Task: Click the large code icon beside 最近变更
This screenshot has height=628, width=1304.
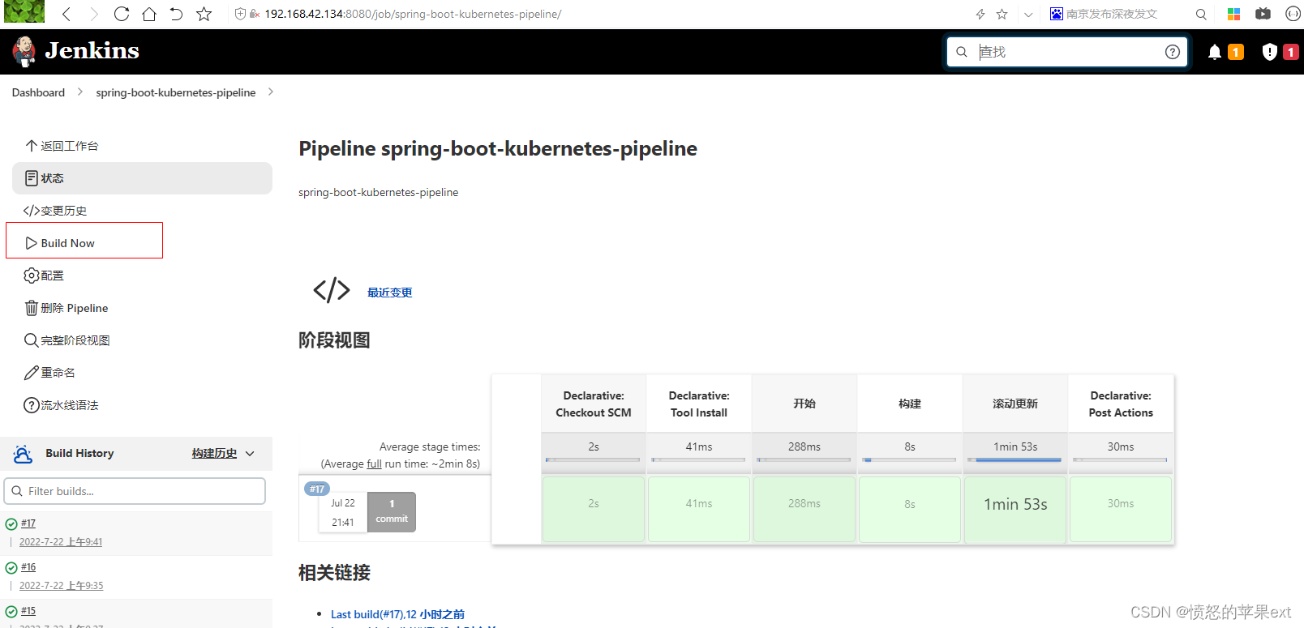Action: point(332,290)
